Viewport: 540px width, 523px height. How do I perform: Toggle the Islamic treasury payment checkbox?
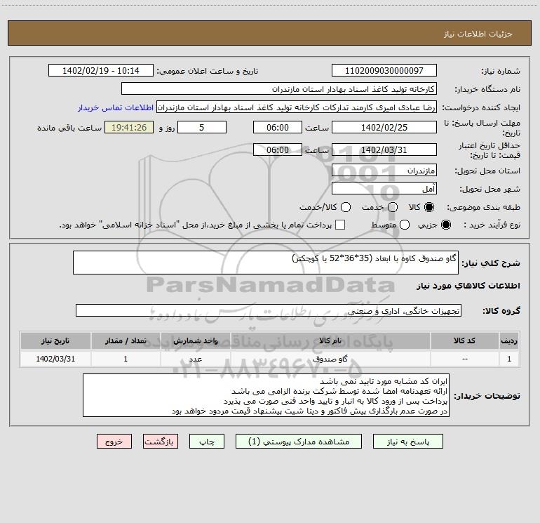[340, 225]
